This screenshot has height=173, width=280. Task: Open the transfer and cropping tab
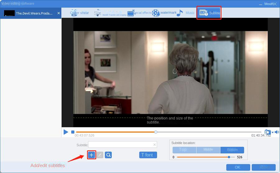(x=110, y=13)
